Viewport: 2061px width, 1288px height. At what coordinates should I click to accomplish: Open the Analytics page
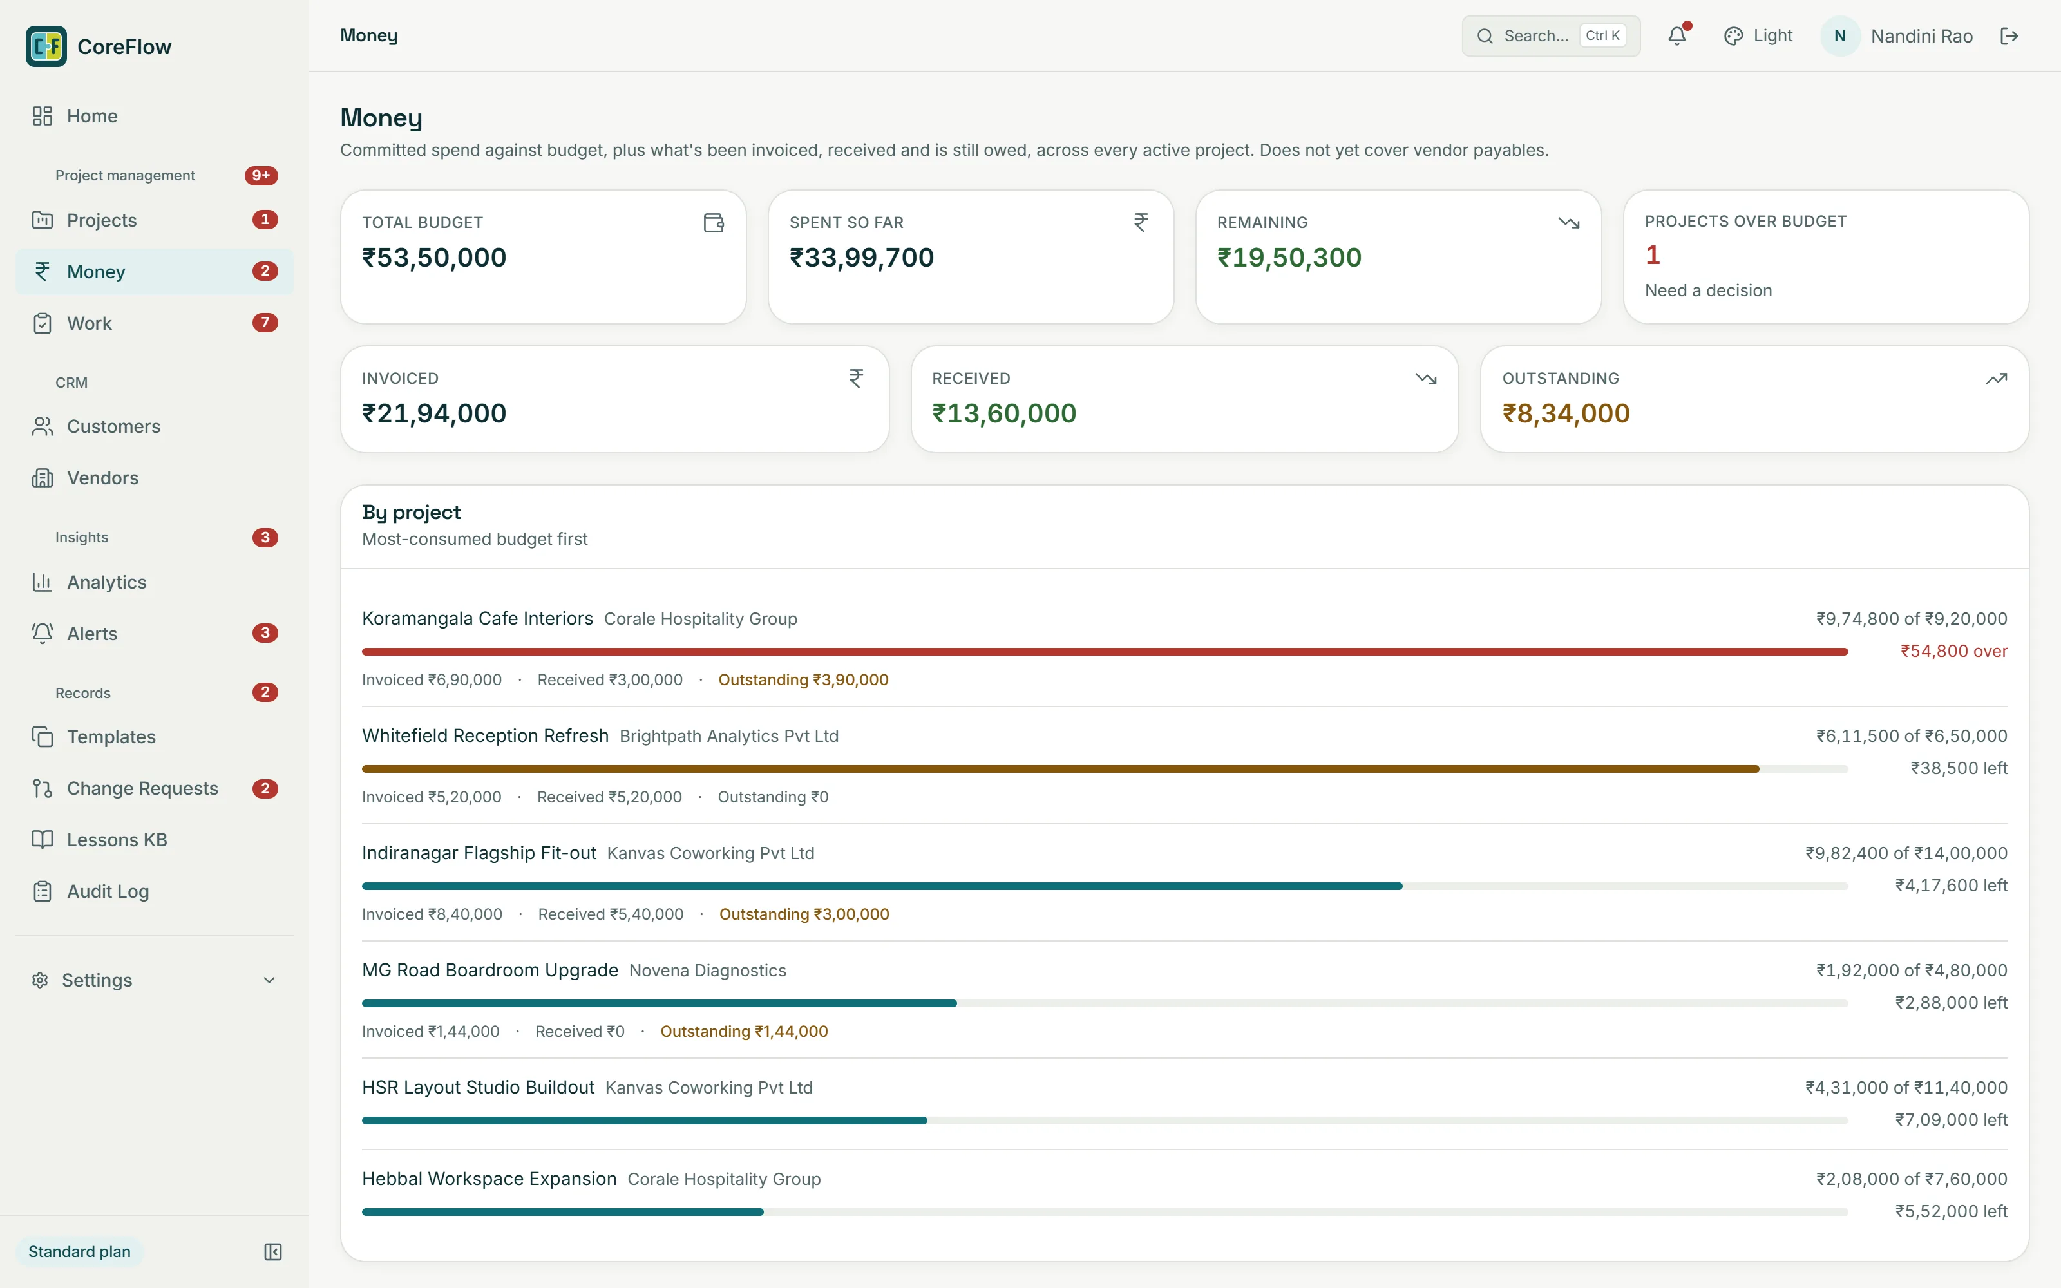point(154,582)
